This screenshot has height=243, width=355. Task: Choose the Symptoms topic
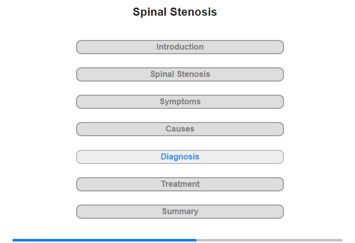click(180, 102)
